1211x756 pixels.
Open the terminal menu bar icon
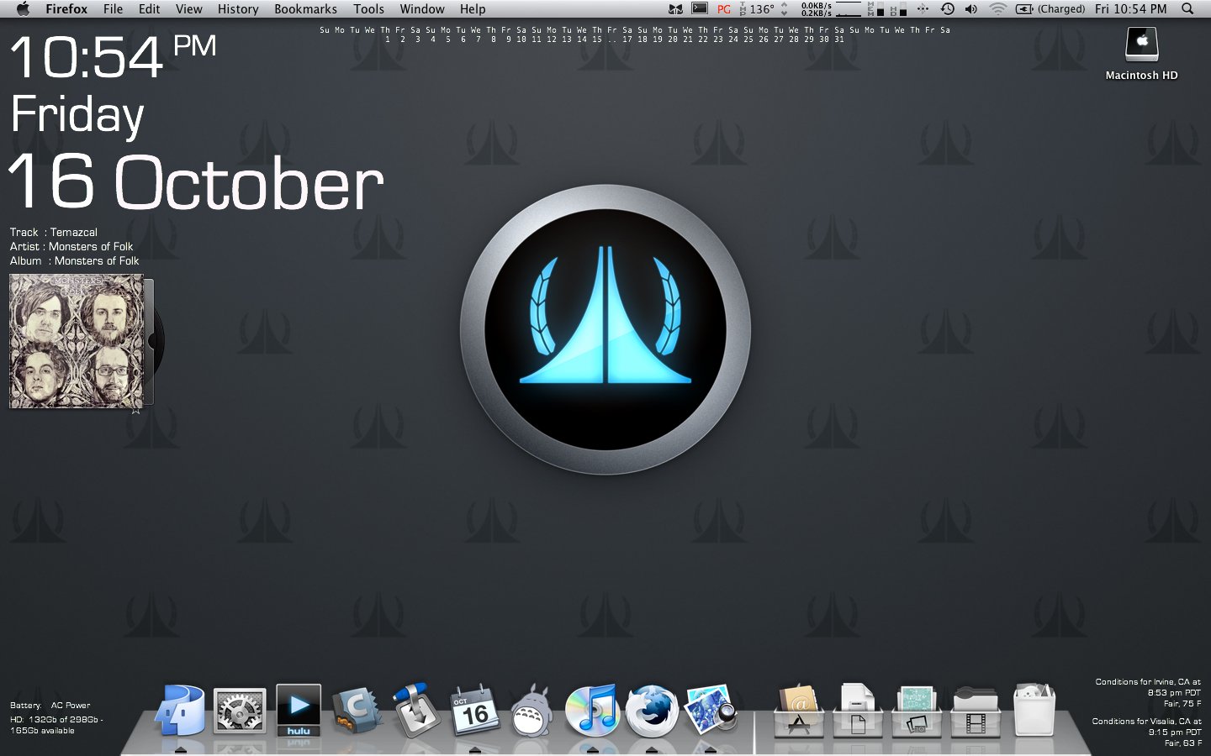[700, 8]
